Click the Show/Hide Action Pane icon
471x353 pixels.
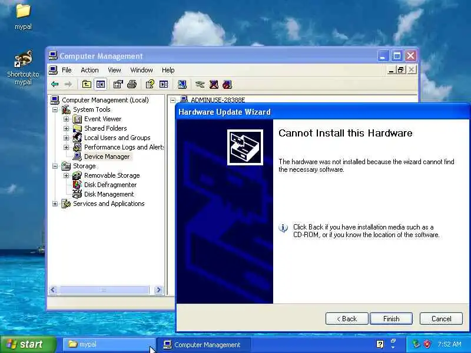pos(164,84)
